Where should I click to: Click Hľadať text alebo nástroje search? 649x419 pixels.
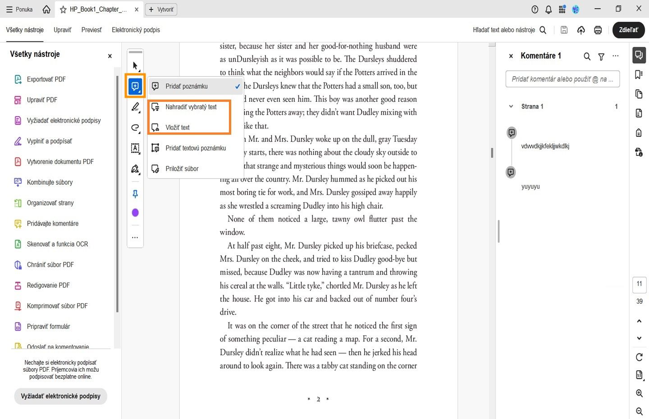tap(510, 30)
